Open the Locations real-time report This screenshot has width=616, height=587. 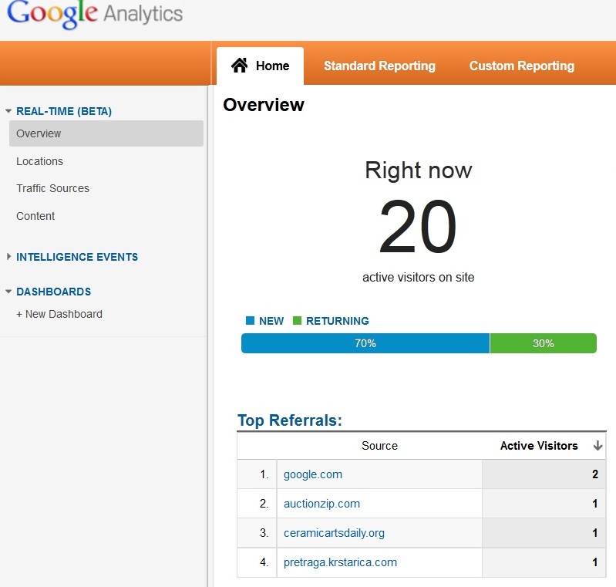coord(39,161)
